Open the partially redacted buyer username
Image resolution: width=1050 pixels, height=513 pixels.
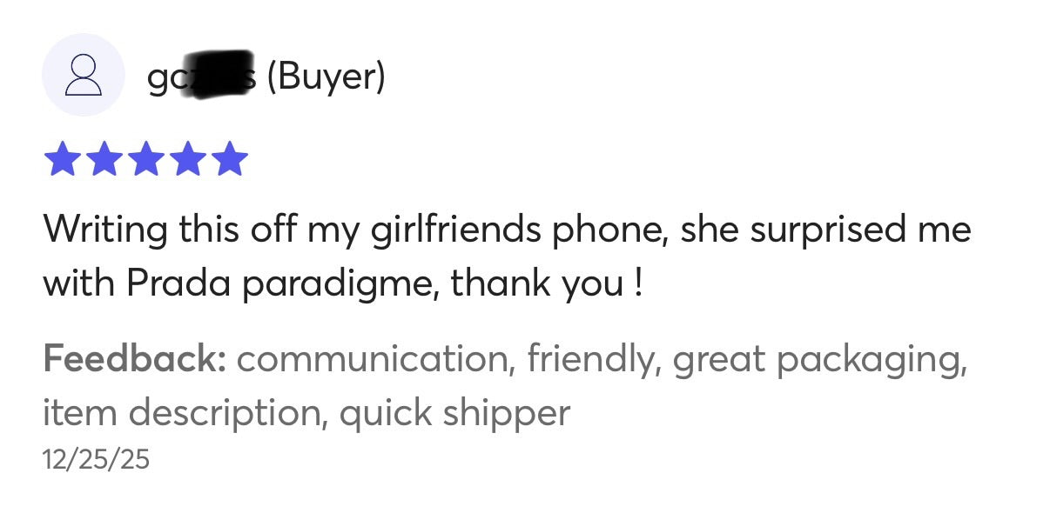coord(200,78)
